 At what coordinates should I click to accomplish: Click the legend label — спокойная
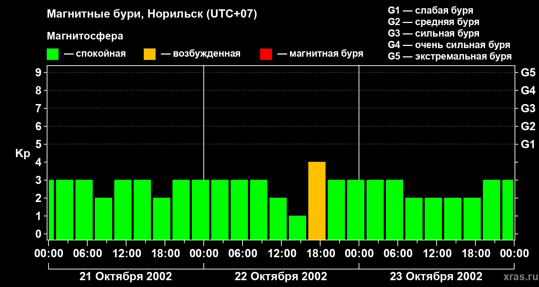point(95,54)
